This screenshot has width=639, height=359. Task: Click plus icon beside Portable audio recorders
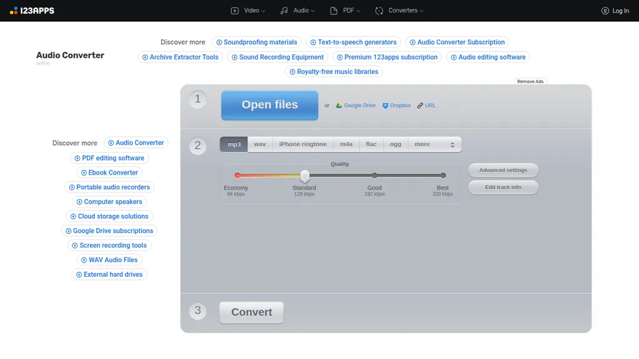72,188
